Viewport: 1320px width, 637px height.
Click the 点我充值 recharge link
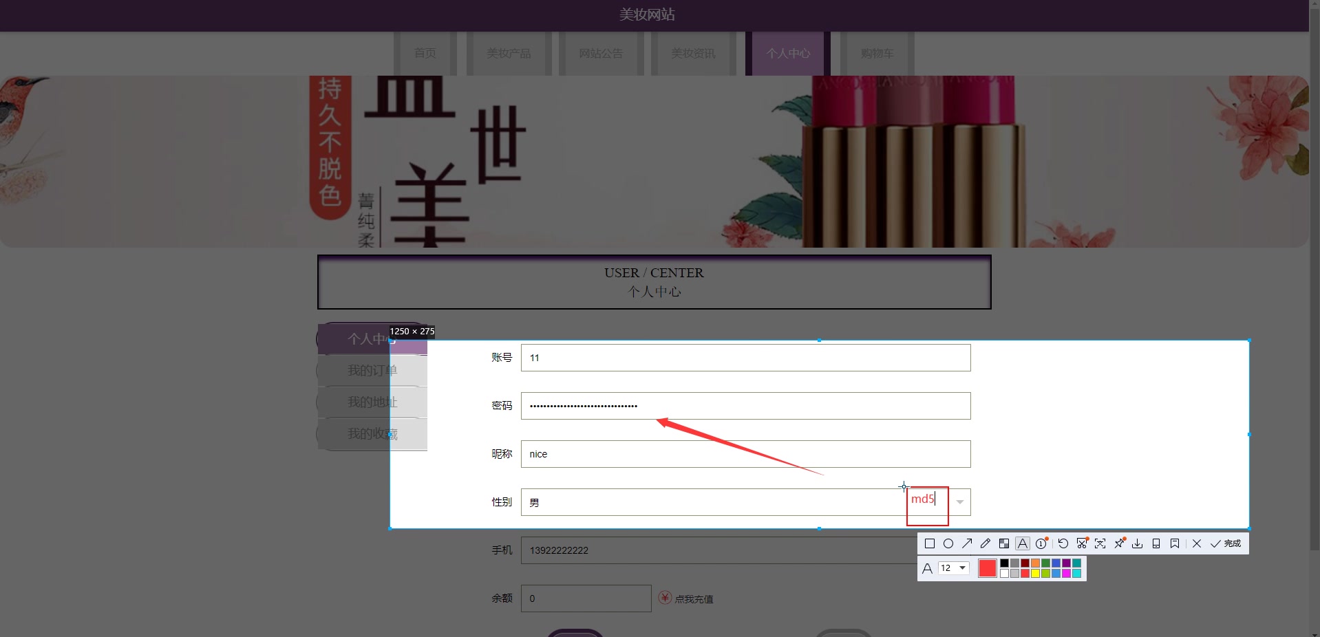(694, 598)
